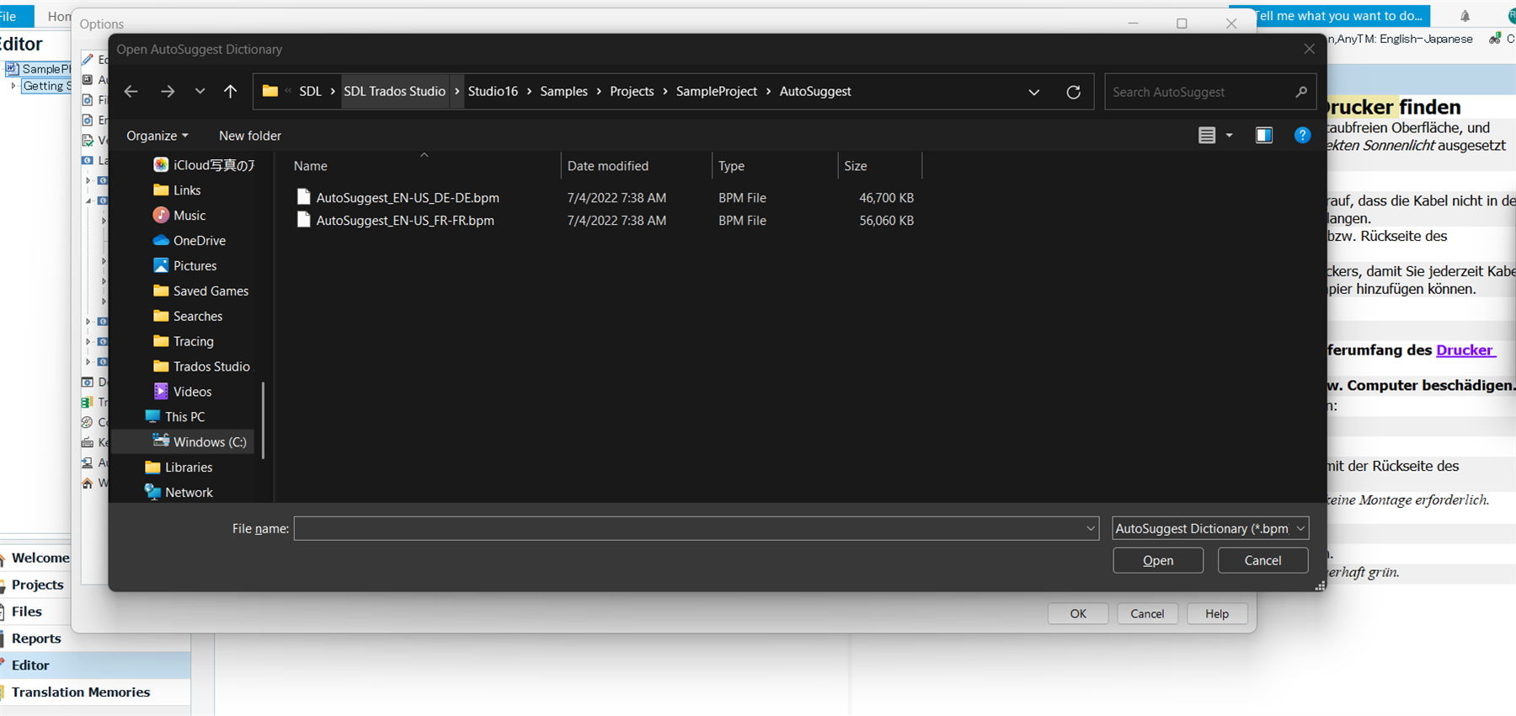Go back in file dialog navigation

click(131, 92)
